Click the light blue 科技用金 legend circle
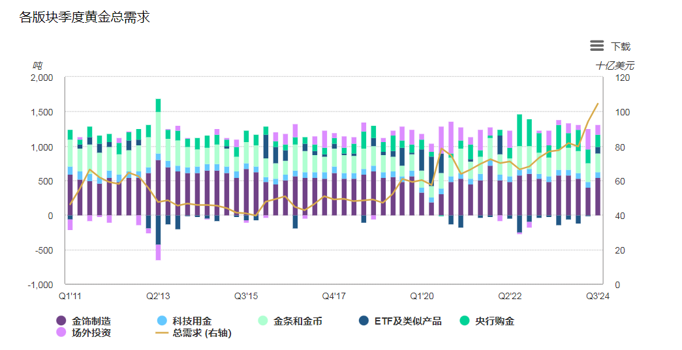The width and height of the screenshot is (682, 350). [163, 321]
